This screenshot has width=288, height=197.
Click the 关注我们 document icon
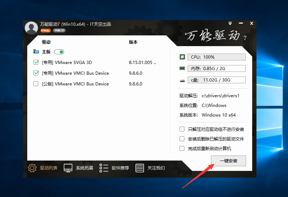[x=140, y=168]
